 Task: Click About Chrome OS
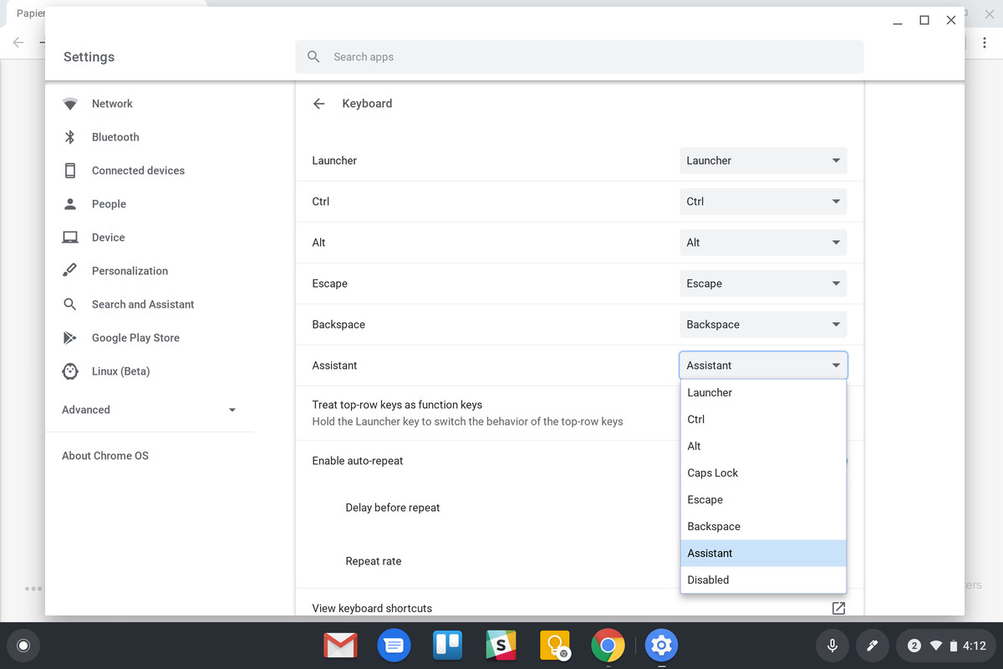(x=104, y=455)
